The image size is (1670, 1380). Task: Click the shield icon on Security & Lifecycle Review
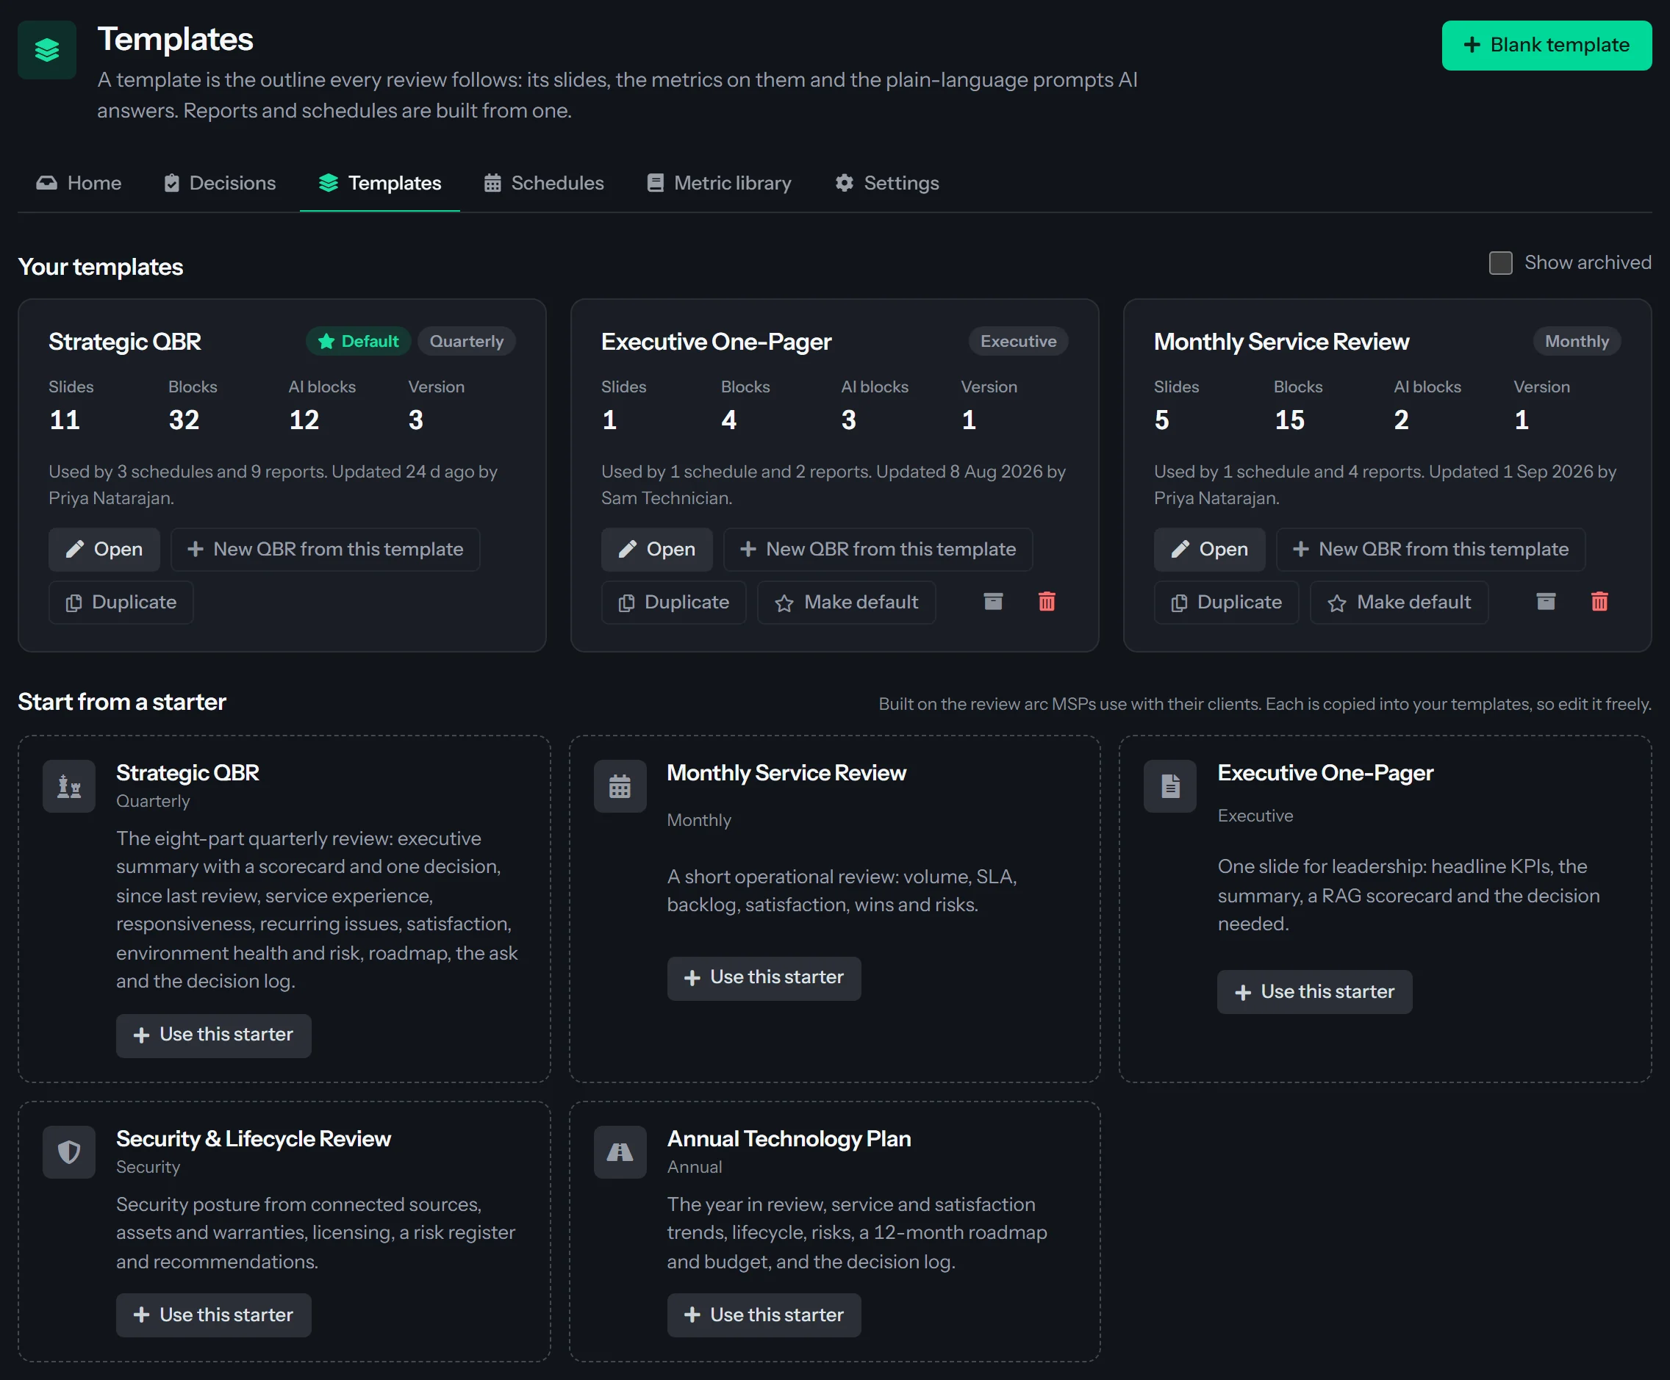(69, 1152)
